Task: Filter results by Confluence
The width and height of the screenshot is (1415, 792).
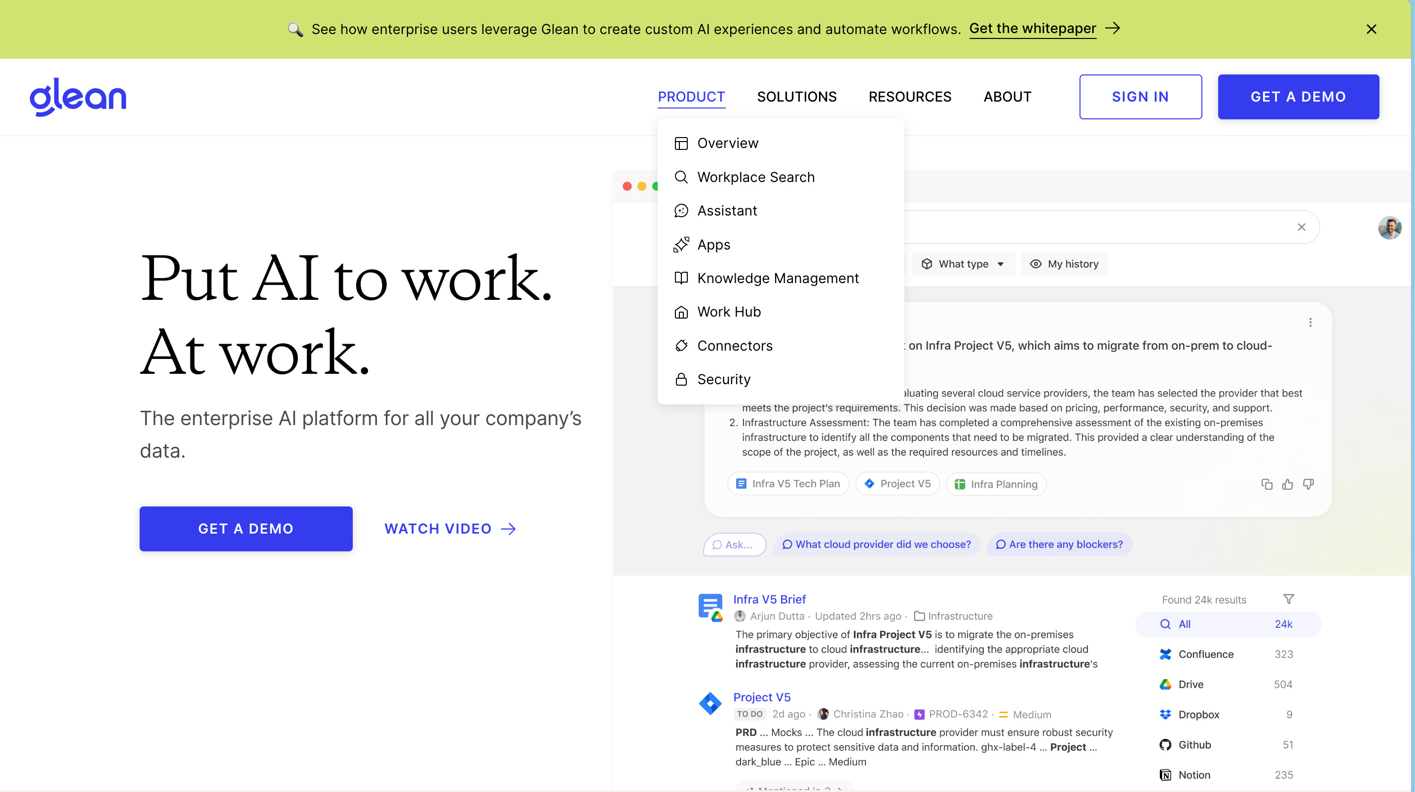Action: pos(1228,655)
